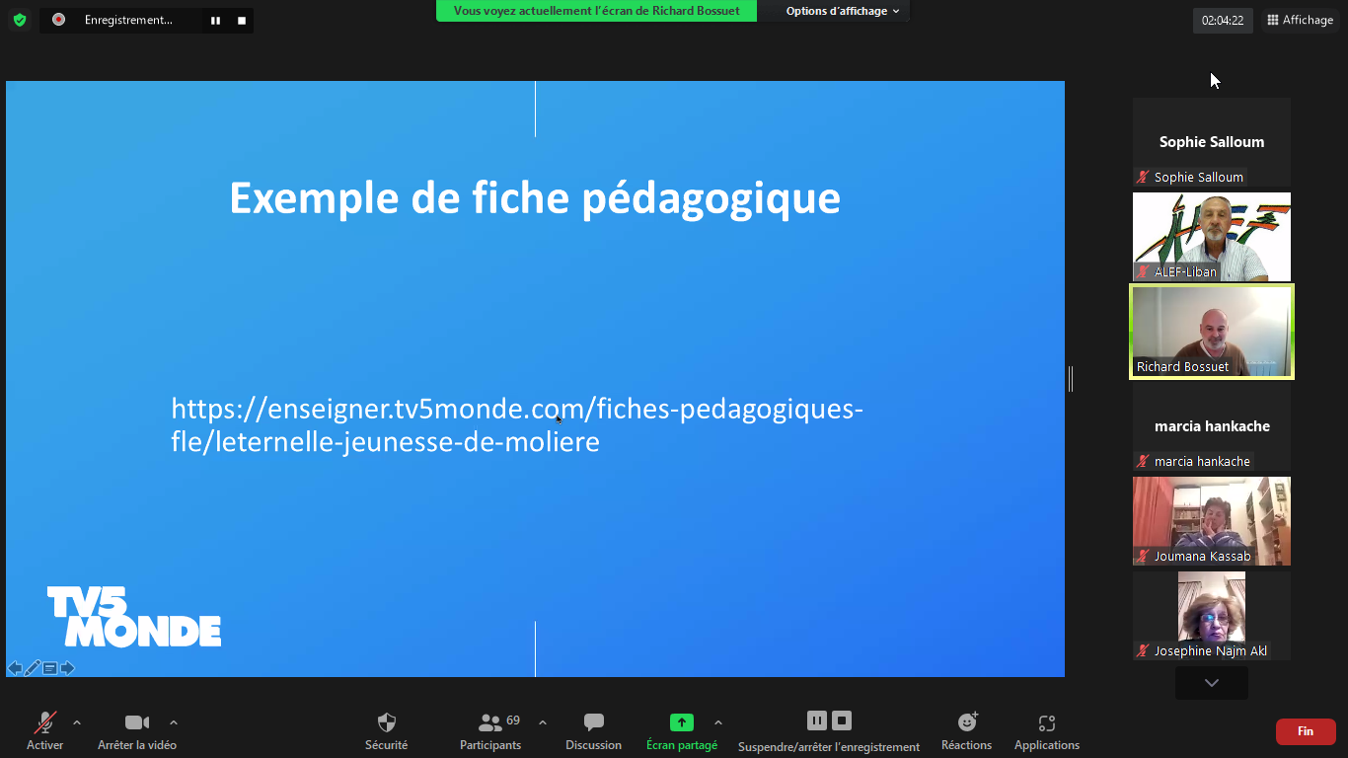Open the Applications panel
1348x758 pixels.
coord(1047,731)
